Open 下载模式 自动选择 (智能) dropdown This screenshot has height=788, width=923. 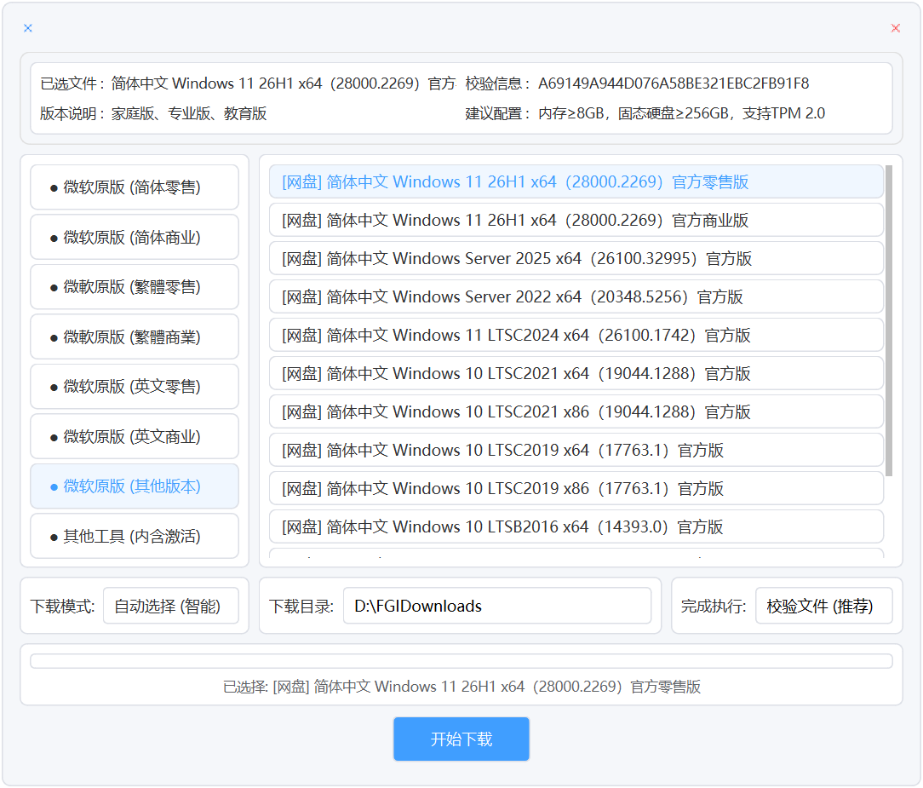click(x=170, y=606)
